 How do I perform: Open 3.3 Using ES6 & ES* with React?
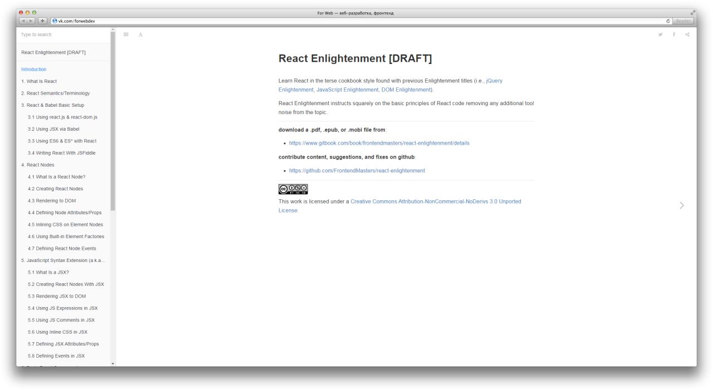pos(62,141)
